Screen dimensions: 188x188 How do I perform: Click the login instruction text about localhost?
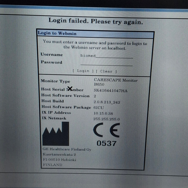coord(95,45)
